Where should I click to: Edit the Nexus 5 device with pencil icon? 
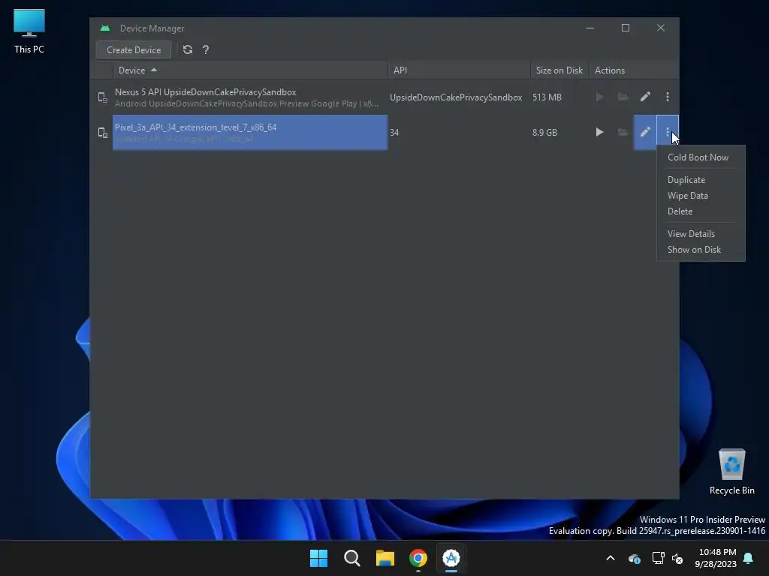pos(645,97)
